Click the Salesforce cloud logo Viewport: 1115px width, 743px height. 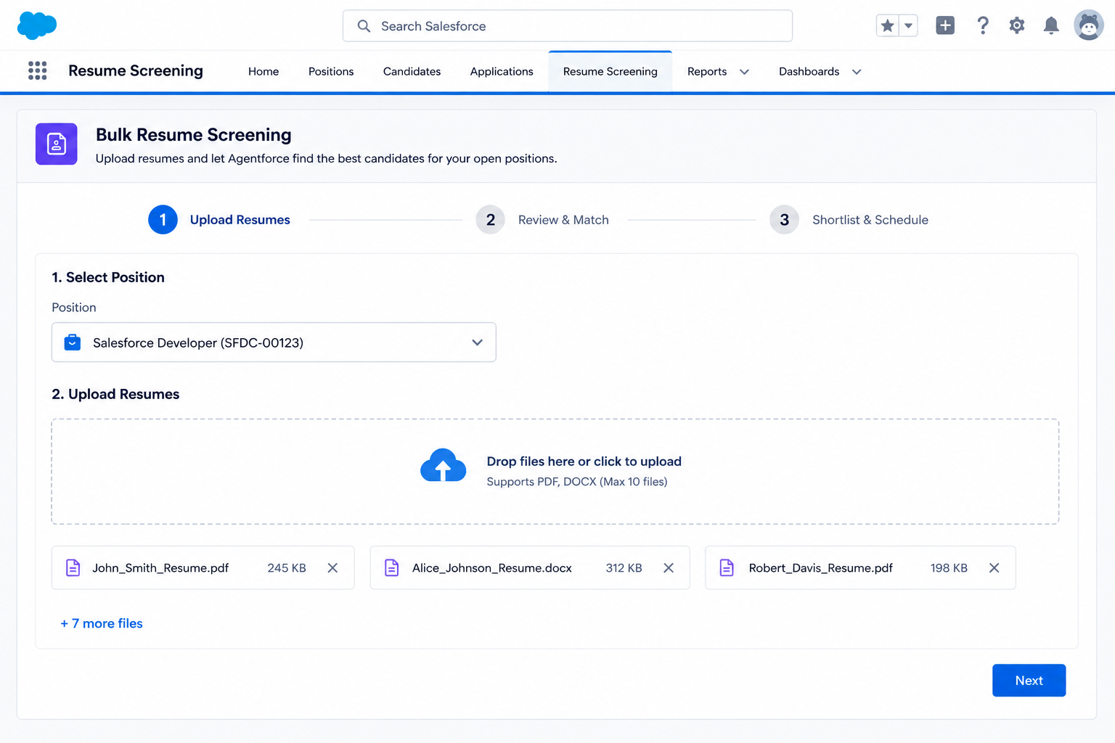36,25
